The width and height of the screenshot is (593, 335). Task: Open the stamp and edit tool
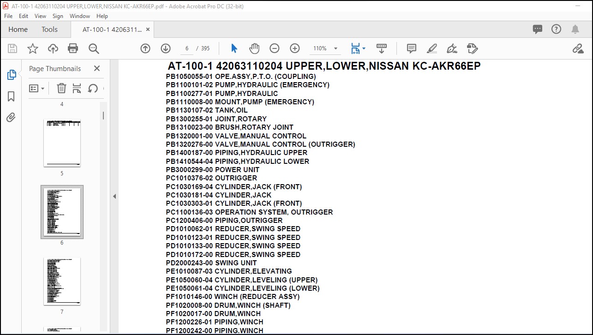point(472,48)
